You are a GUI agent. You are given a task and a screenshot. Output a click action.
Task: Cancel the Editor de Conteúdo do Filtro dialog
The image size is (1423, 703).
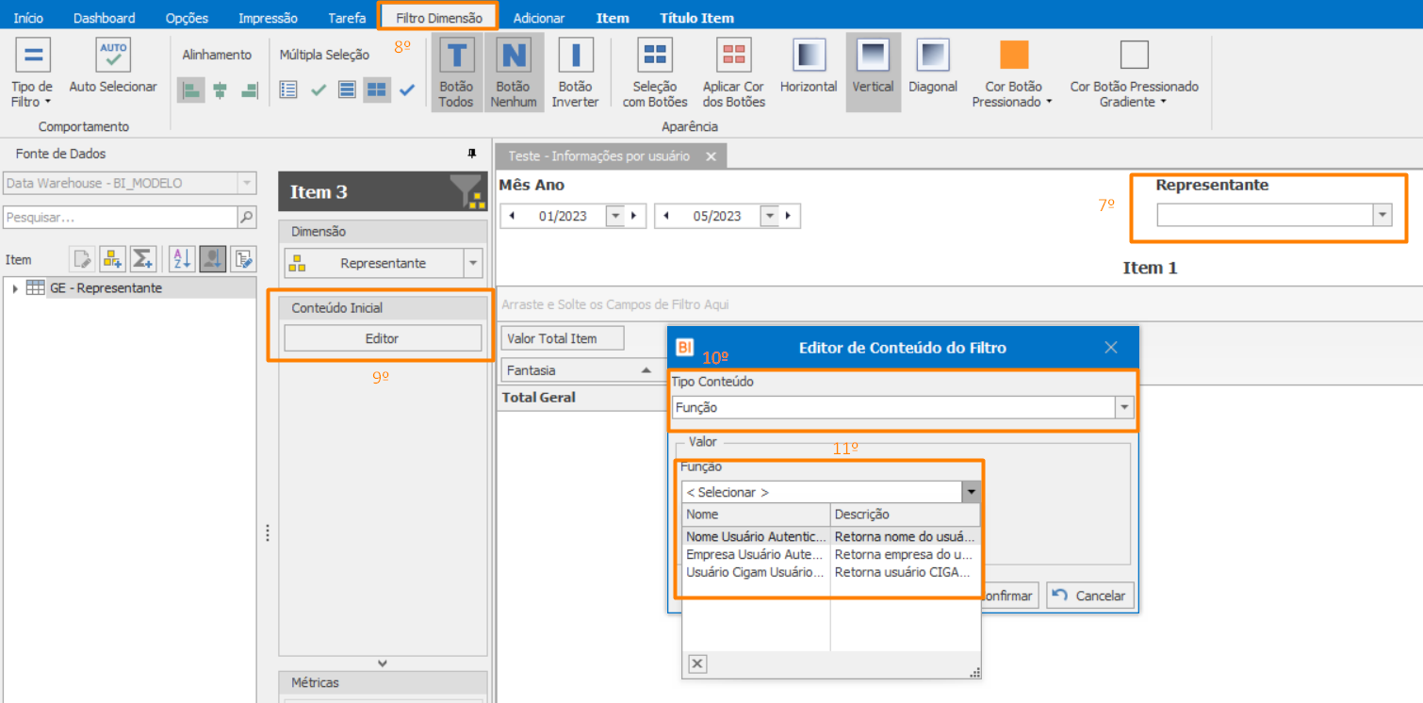(x=1089, y=596)
